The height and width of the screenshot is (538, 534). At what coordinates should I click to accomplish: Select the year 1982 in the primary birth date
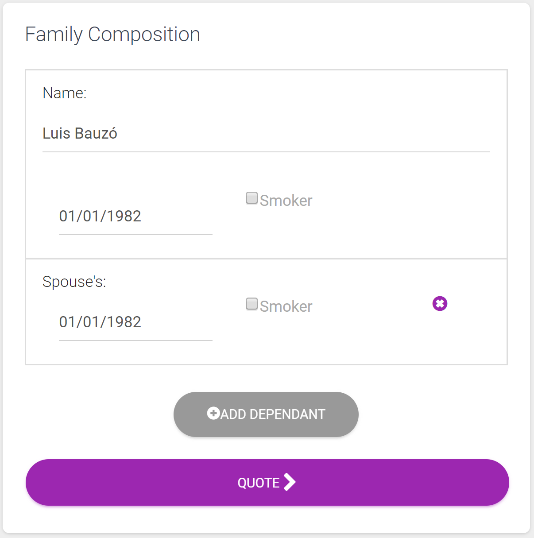124,216
